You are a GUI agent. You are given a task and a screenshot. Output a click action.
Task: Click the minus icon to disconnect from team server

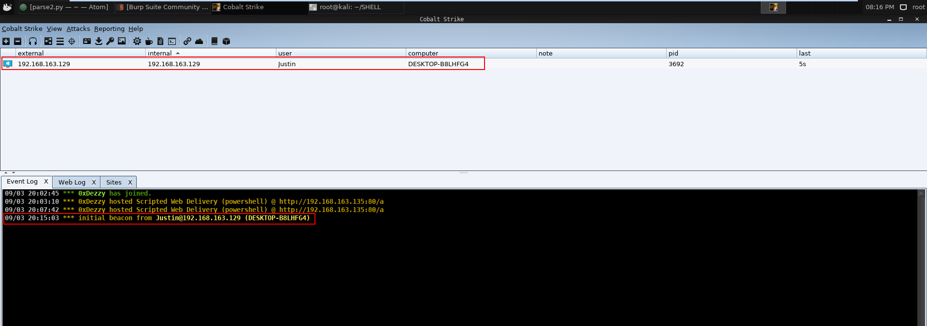pos(17,41)
